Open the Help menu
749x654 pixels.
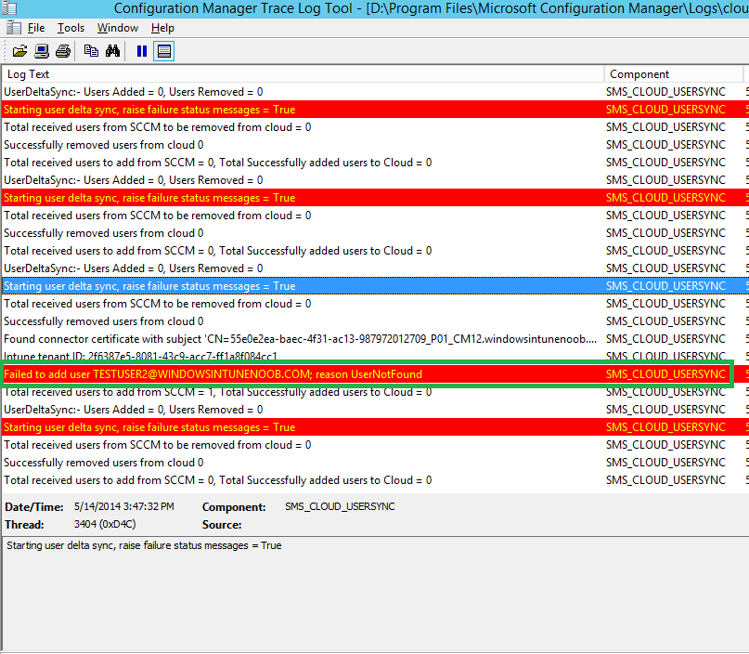163,28
